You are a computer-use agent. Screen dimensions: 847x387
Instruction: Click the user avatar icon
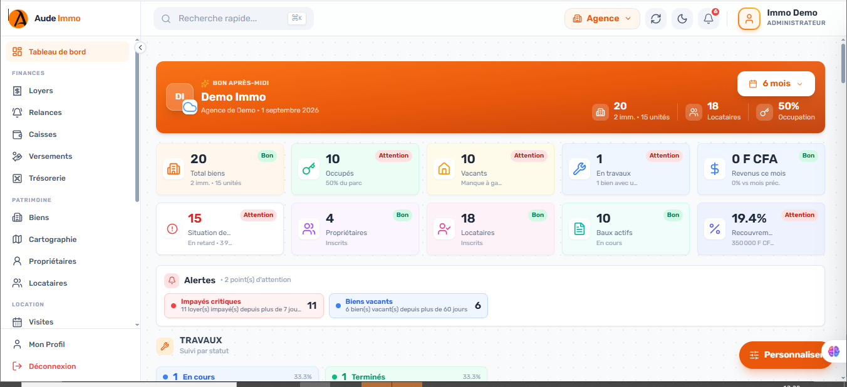click(x=749, y=19)
